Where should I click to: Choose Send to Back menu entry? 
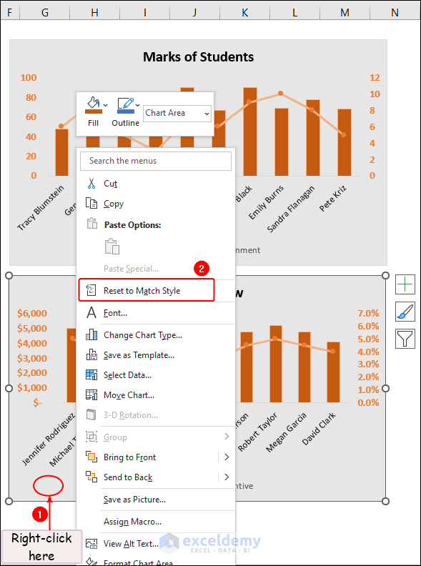click(x=128, y=477)
